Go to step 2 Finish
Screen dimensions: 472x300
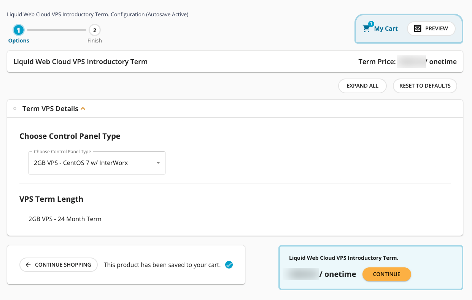pos(95,30)
